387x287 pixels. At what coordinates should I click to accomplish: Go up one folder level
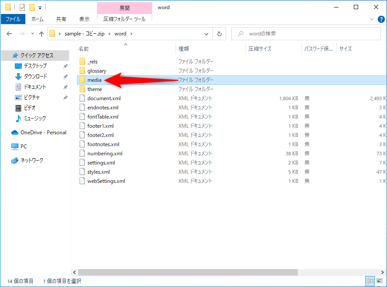coord(42,34)
